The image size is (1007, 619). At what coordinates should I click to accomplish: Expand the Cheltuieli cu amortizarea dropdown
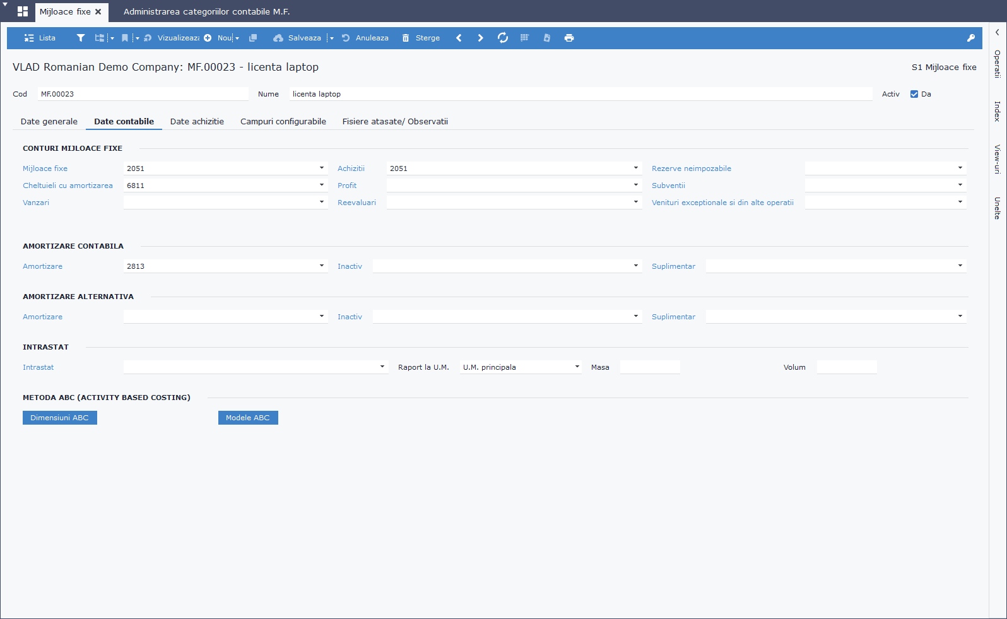(x=322, y=185)
